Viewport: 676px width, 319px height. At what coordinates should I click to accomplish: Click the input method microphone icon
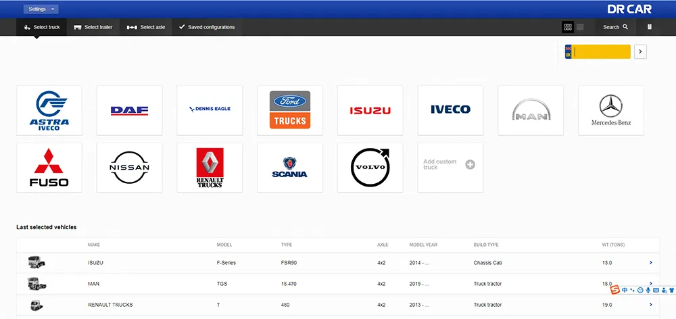648,290
